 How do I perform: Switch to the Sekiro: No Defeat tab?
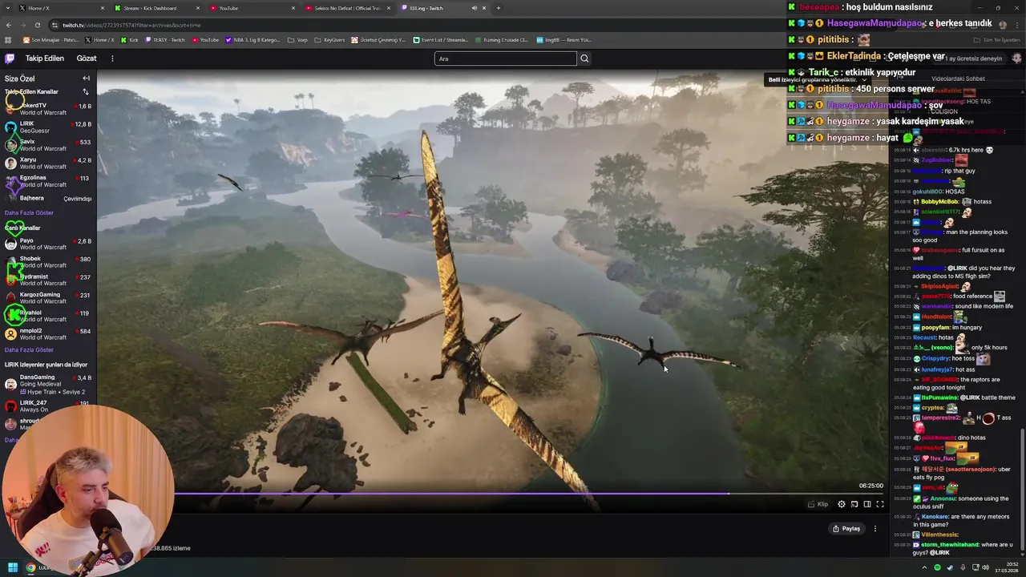pos(347,8)
